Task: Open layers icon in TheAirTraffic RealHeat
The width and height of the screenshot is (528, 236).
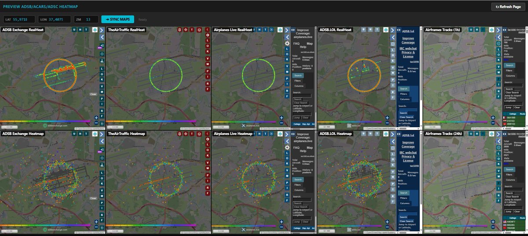Action: tap(199, 30)
